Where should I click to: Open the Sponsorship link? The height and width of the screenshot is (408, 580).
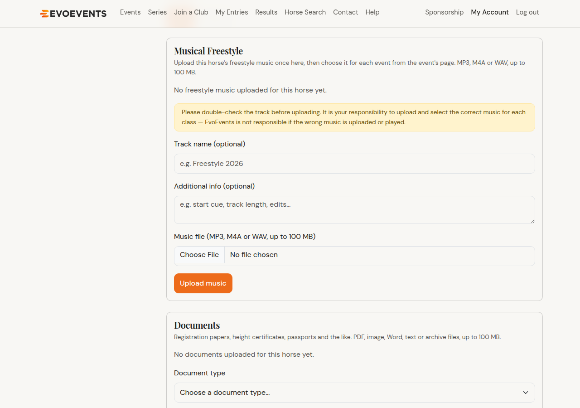coord(444,12)
